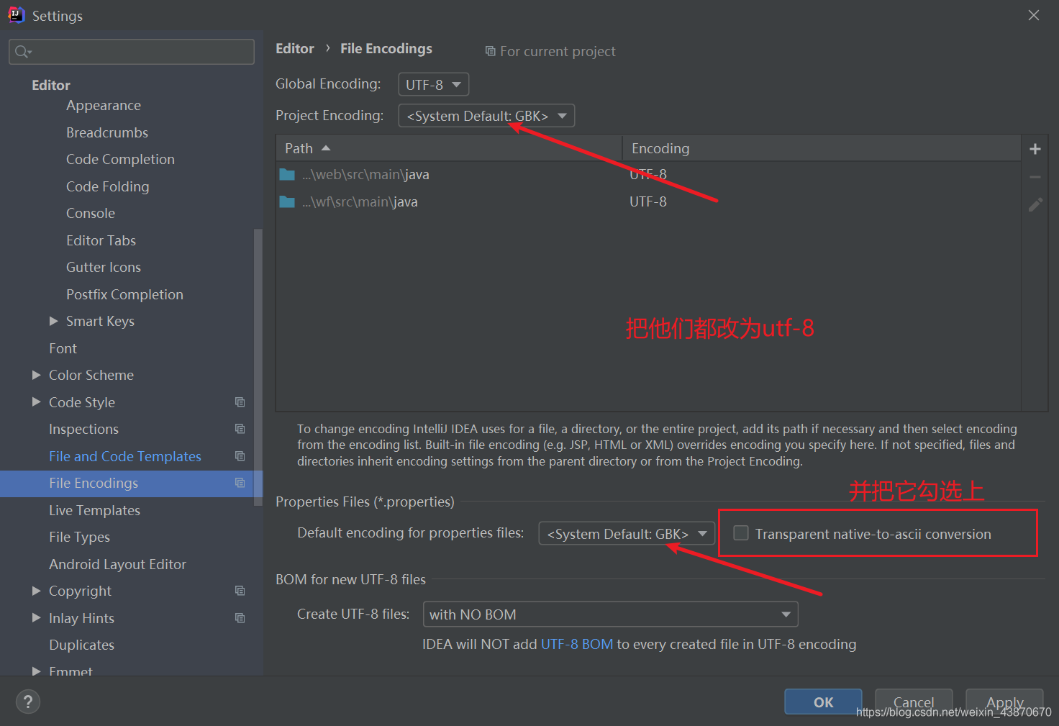The image size is (1059, 726).
Task: Click the add path plus icon
Action: (x=1035, y=149)
